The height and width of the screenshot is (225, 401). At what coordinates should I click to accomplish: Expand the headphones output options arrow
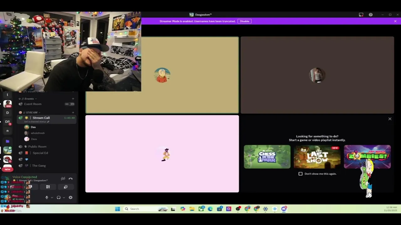64,197
